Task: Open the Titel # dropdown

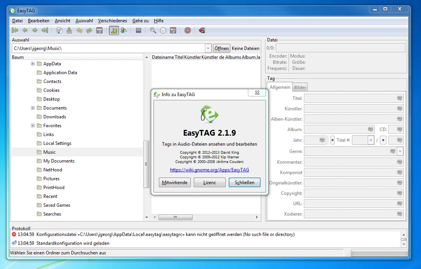Action: click(371, 140)
